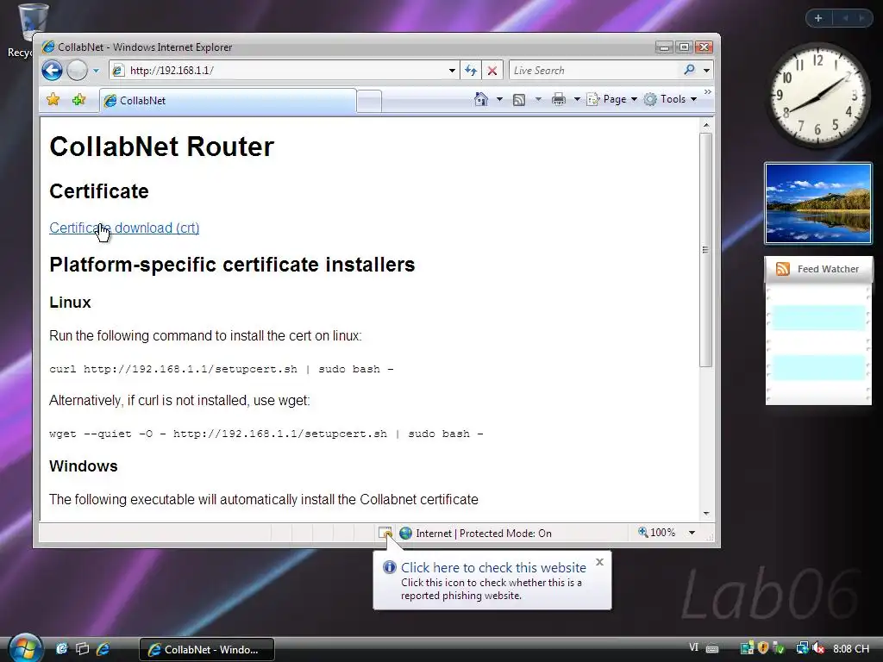Close the phishing check balloon tip
Screen dimensions: 883x662
pyautogui.click(x=600, y=562)
